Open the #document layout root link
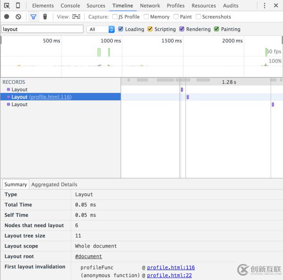 [x=89, y=256]
